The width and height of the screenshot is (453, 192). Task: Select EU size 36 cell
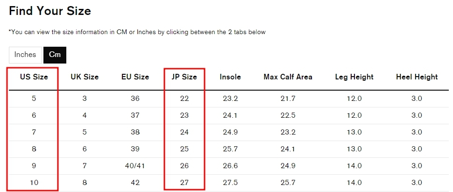click(x=135, y=99)
